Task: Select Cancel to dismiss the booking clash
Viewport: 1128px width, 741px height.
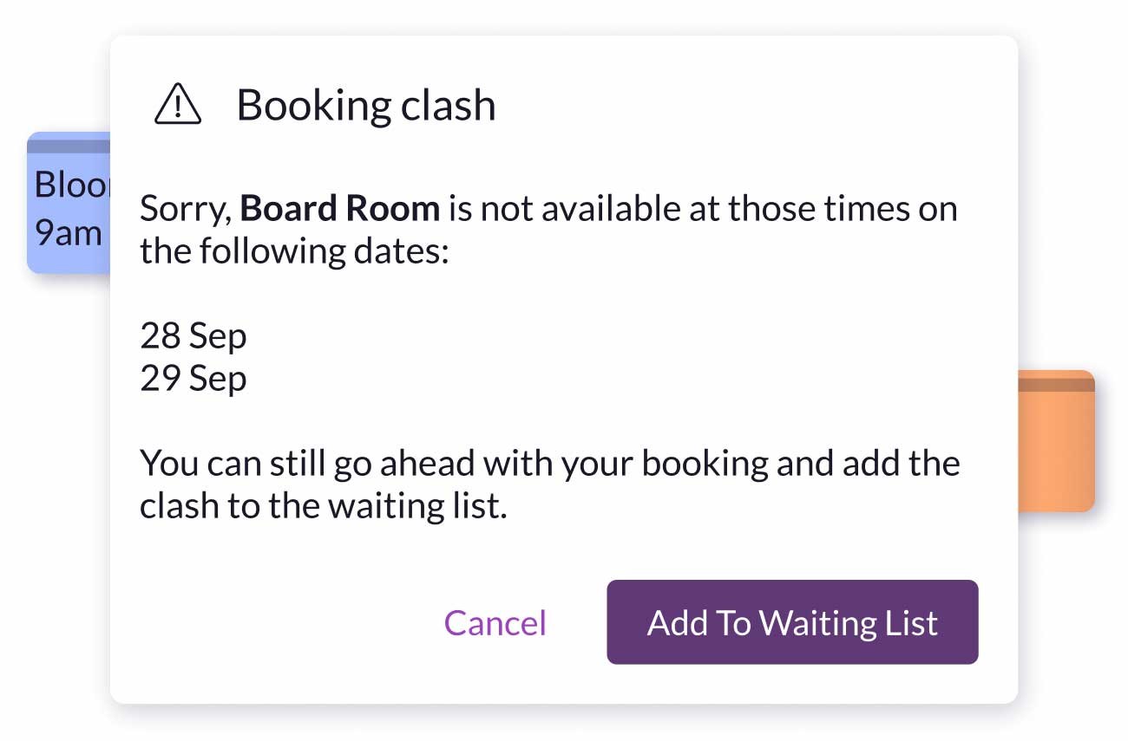Action: click(495, 622)
